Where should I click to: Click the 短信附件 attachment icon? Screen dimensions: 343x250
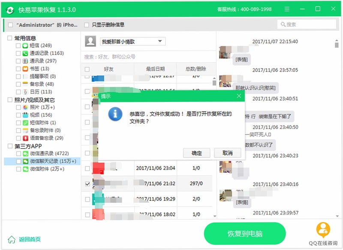coord(25,123)
